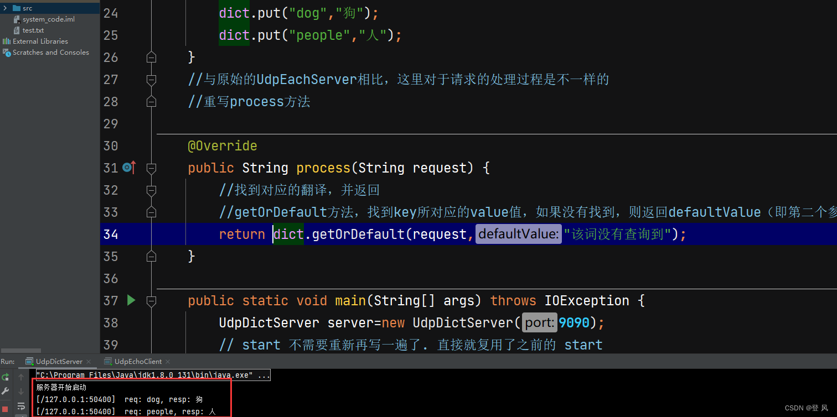The width and height of the screenshot is (837, 417).
Task: Stop the running process red square
Action: 5,409
